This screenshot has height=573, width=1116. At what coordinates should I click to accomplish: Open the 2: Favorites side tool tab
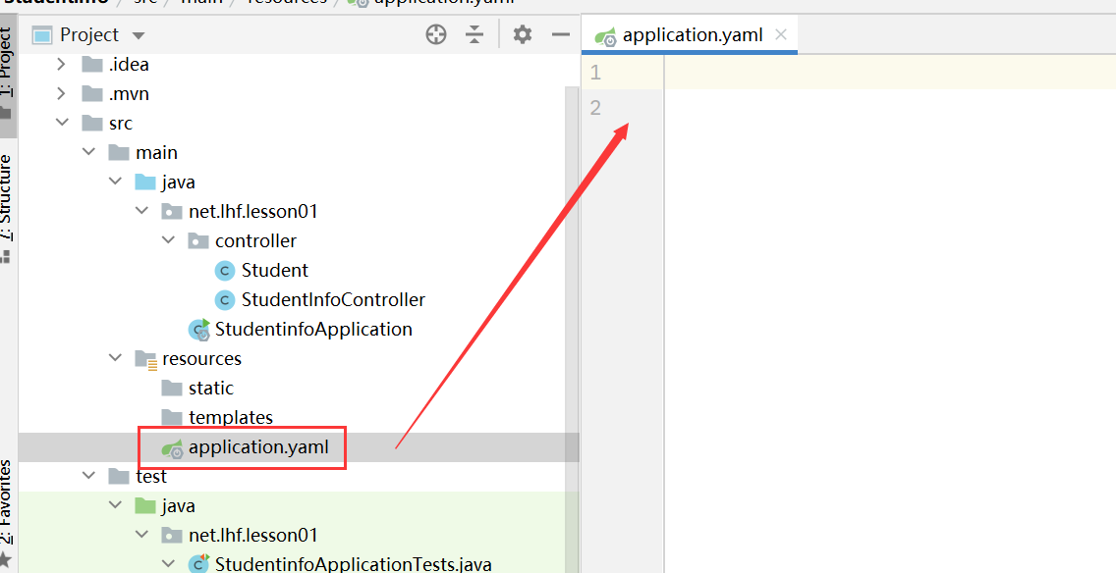coord(7,512)
